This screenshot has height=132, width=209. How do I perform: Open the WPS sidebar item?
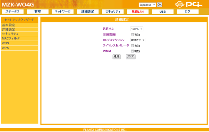[20, 48]
